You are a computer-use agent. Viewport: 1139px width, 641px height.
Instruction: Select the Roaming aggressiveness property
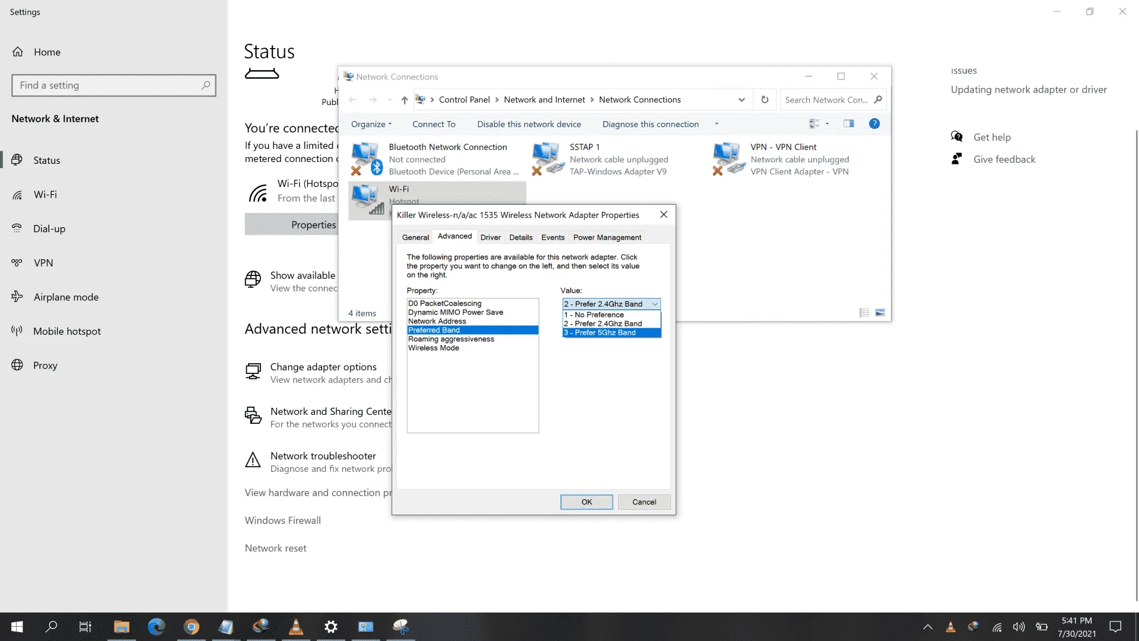(x=473, y=339)
